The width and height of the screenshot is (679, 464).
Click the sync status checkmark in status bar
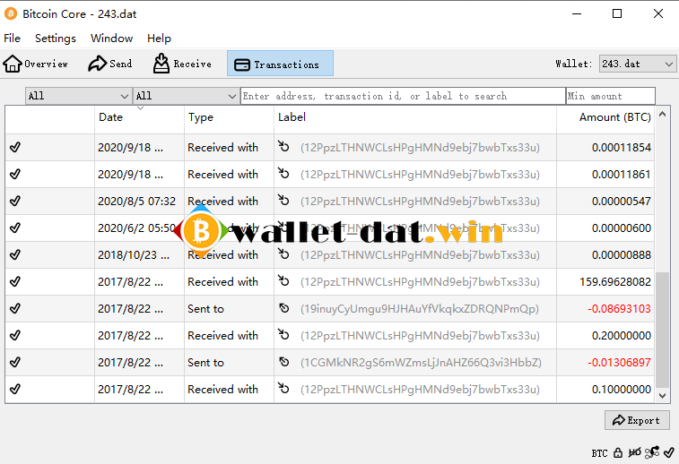(668, 452)
